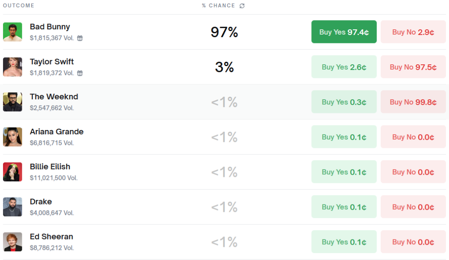Select Buy No 99.8¢ for The Weeknd
Screen dimensions: 449x260
(413, 102)
